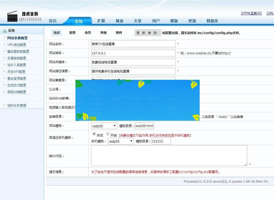The width and height of the screenshot is (274, 200).
Task: Open the HTML互转JS link
Action: click(251, 13)
